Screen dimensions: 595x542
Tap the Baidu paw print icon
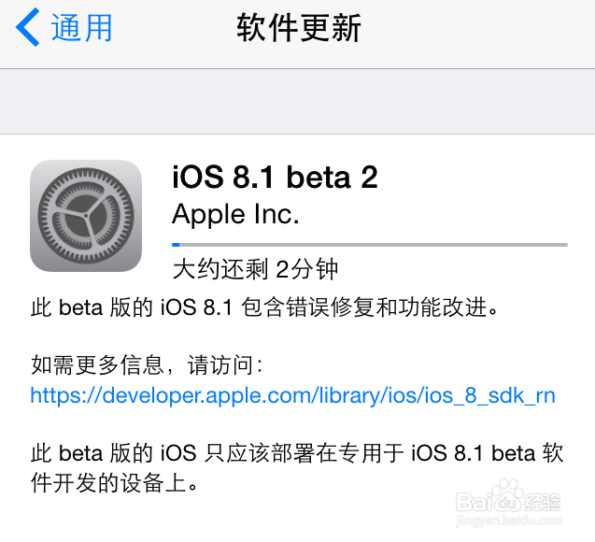click(x=508, y=494)
